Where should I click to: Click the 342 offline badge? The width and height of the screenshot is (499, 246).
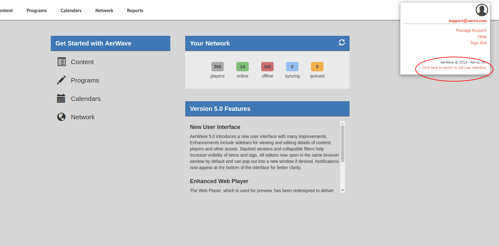(267, 67)
